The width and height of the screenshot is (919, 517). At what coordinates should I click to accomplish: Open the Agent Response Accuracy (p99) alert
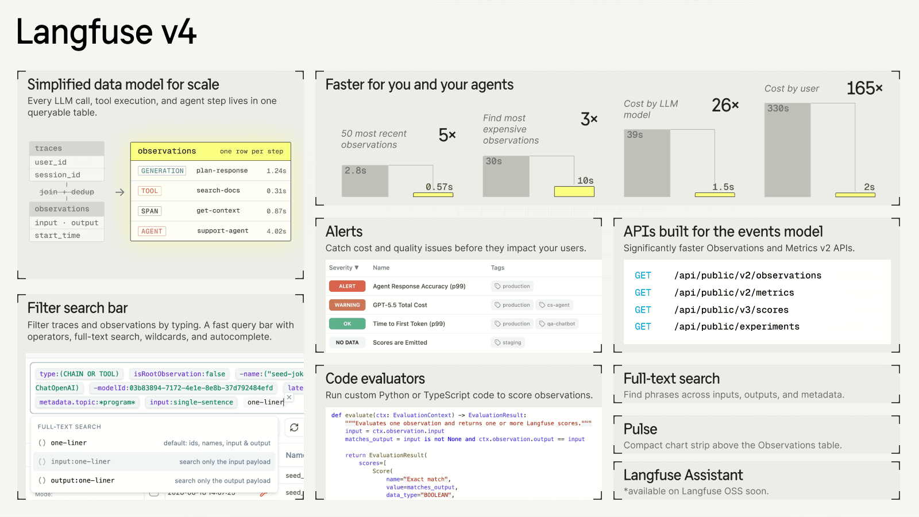[419, 286]
